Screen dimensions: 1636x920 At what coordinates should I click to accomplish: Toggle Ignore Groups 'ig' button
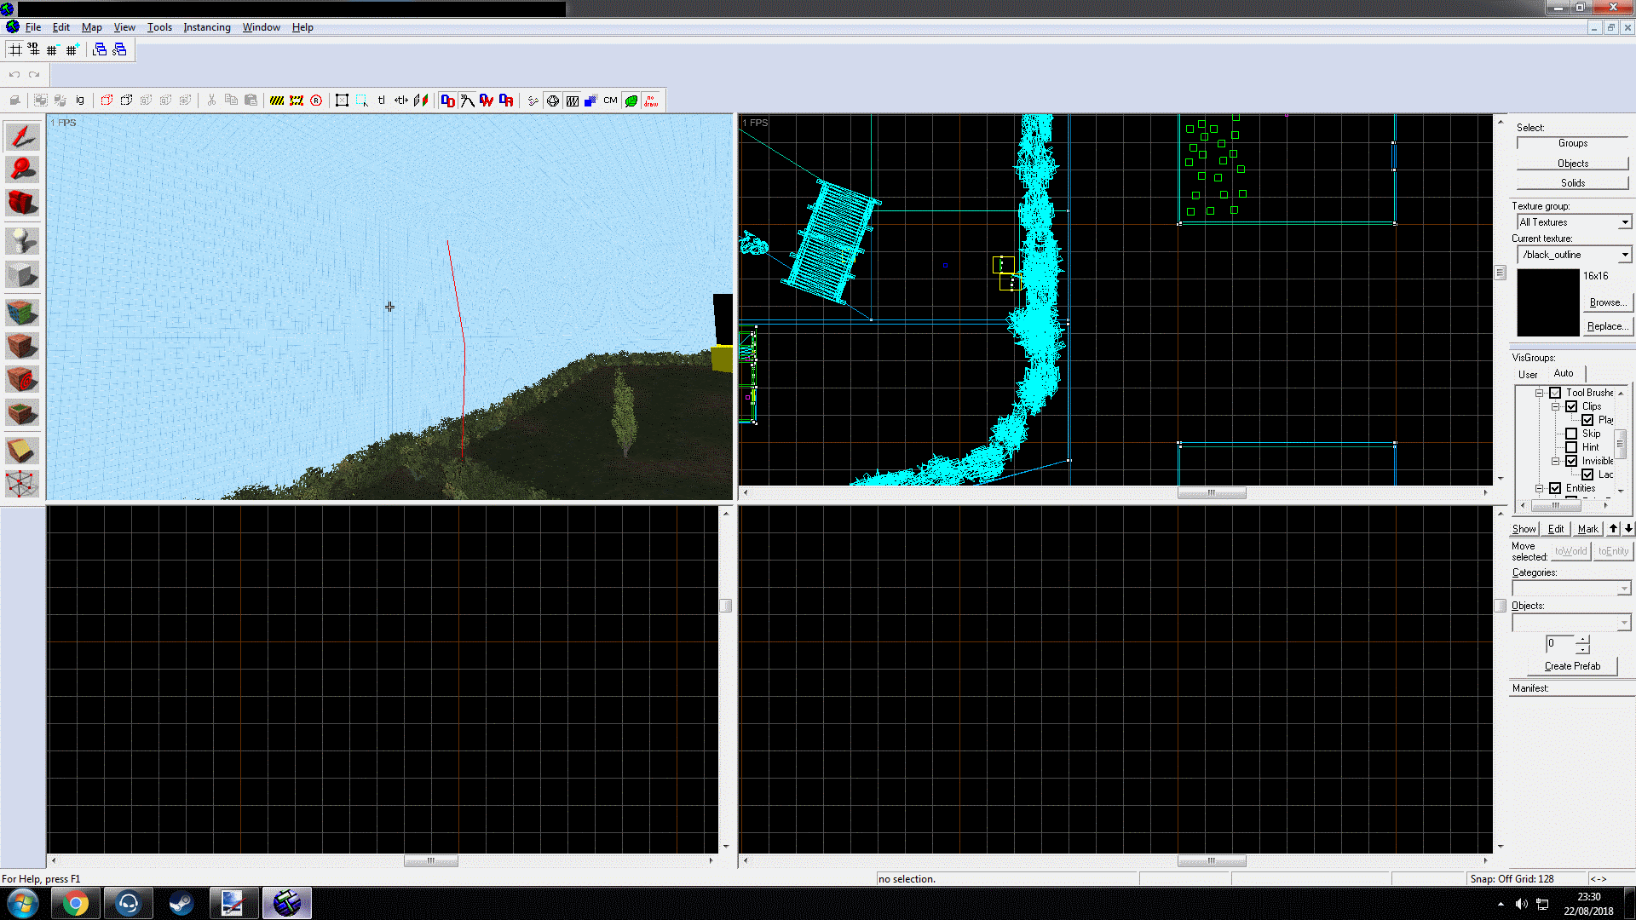pyautogui.click(x=80, y=101)
